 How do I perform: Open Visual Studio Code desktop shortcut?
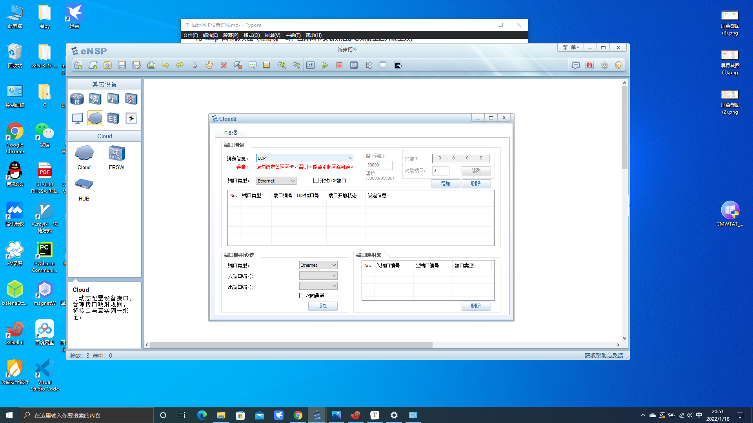[45, 375]
